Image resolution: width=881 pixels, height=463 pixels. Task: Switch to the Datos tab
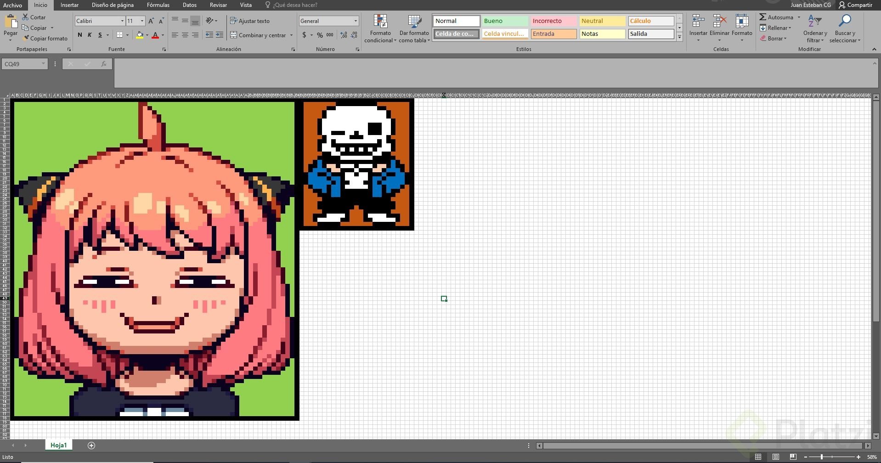pos(189,5)
